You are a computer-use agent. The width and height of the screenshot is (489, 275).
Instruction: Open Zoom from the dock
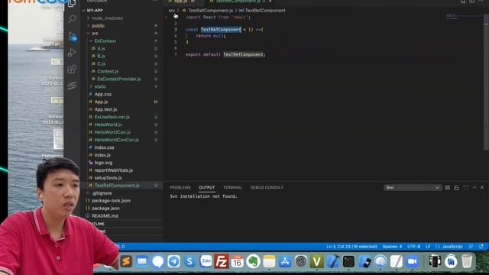click(x=413, y=261)
